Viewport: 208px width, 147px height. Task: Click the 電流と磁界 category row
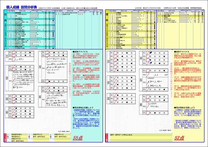180,16
